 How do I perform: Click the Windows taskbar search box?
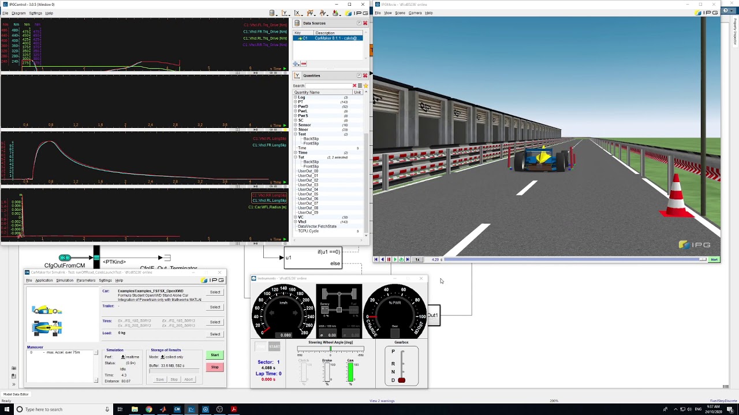point(63,409)
